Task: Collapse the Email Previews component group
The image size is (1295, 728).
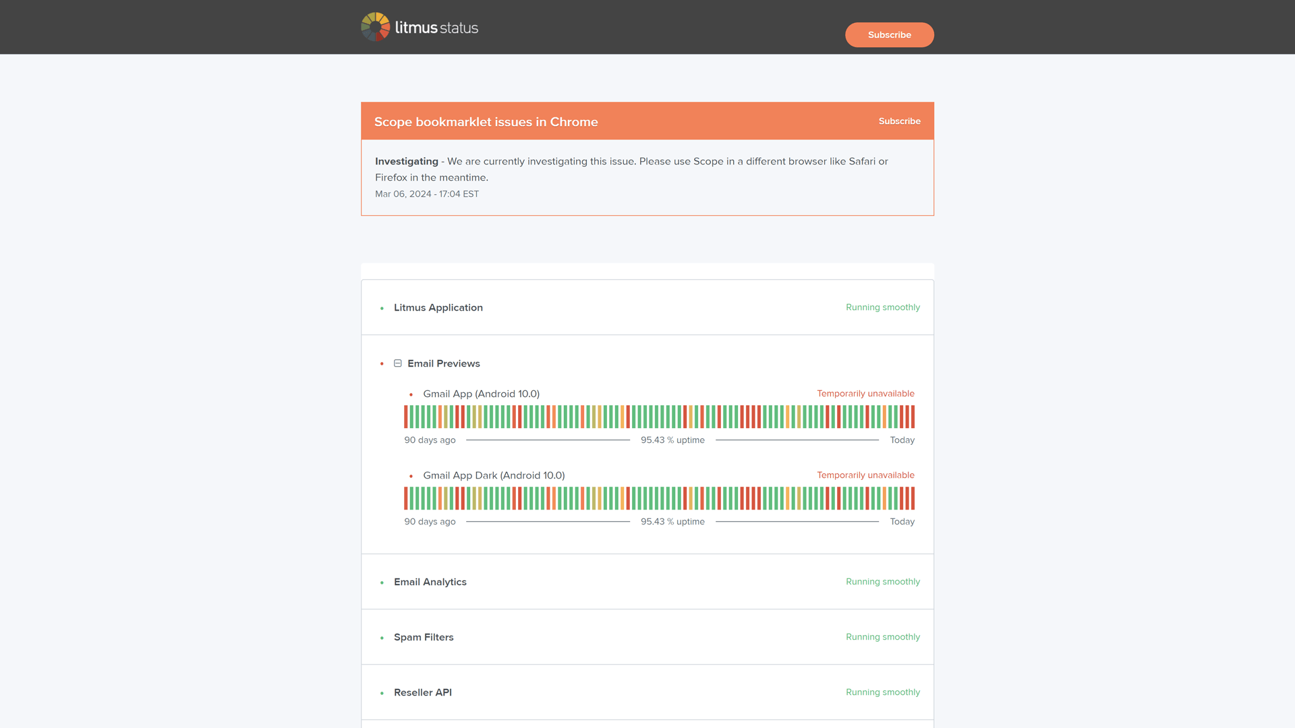Action: [x=398, y=363]
